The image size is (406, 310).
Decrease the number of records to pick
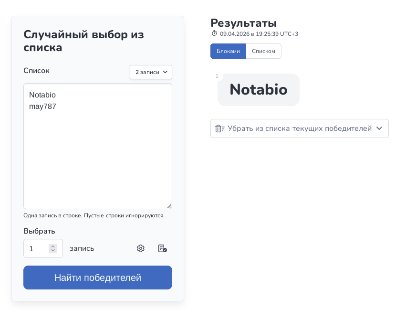tap(53, 251)
